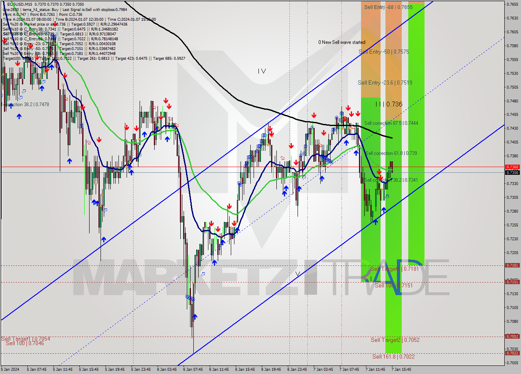Screen dimensions: 521x374
Task: Click the 'Target 685: 0.5927' text
Action: point(169,58)
